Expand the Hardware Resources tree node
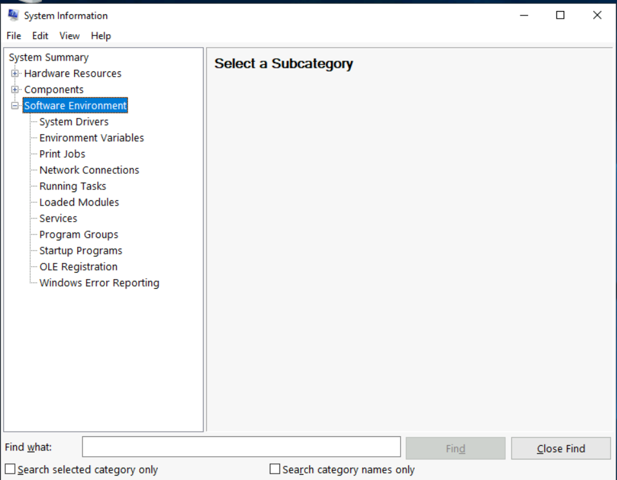This screenshot has height=480, width=617. [15, 73]
